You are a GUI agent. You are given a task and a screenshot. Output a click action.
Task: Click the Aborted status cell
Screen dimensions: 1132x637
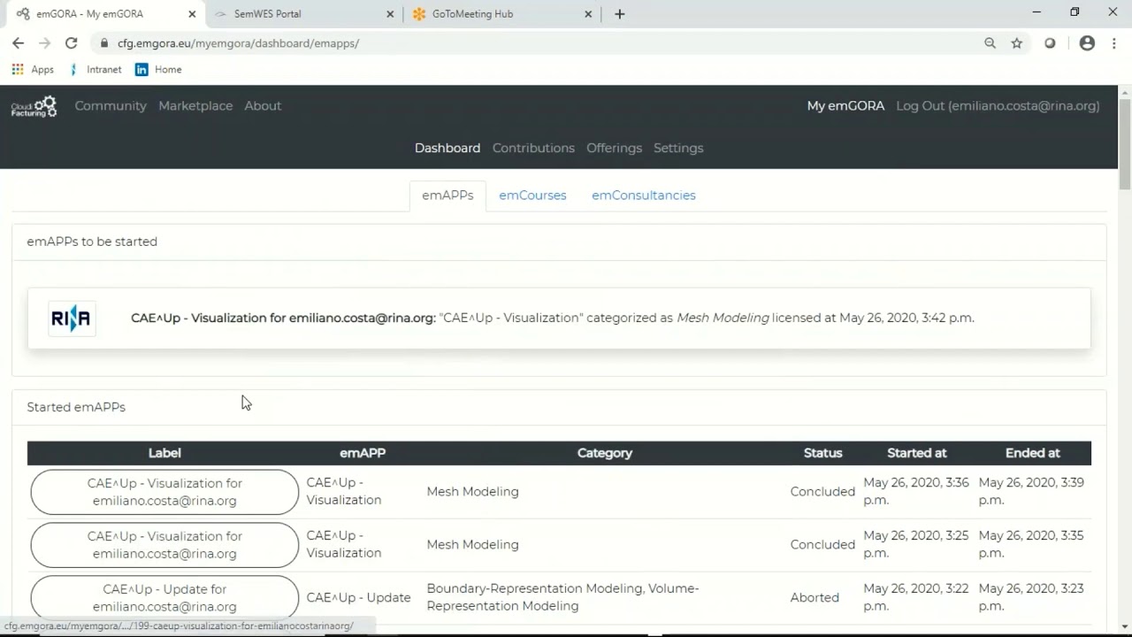click(815, 597)
